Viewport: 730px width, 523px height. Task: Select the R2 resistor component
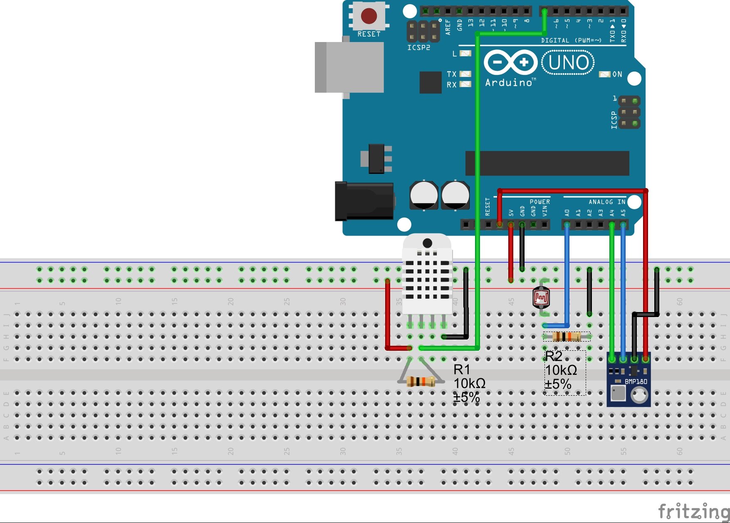click(x=567, y=337)
